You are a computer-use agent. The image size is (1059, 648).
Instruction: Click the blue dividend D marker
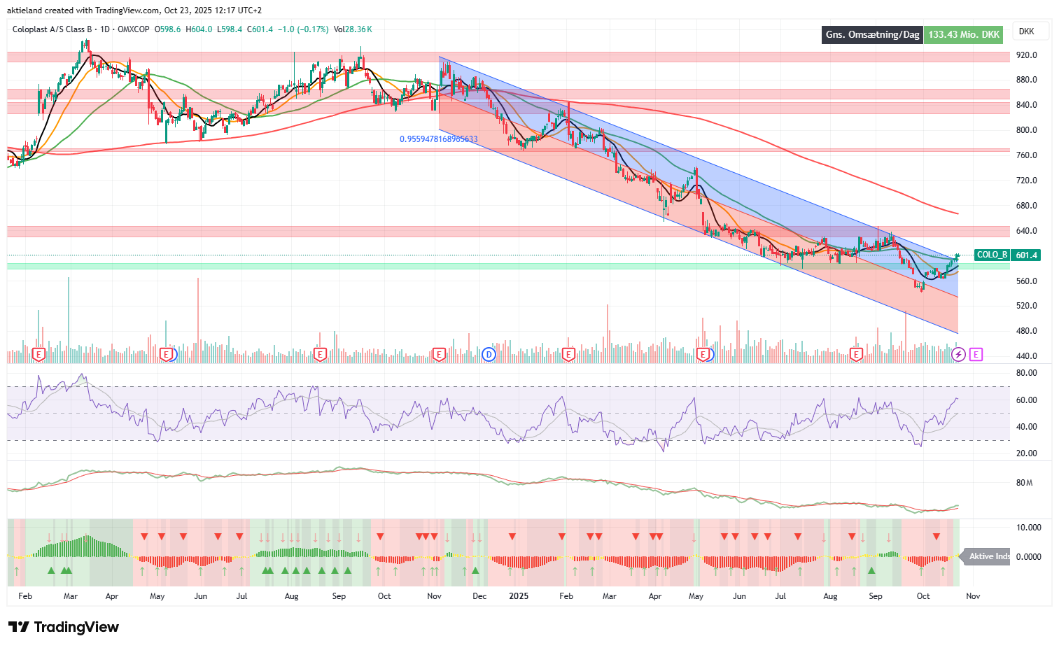click(489, 354)
